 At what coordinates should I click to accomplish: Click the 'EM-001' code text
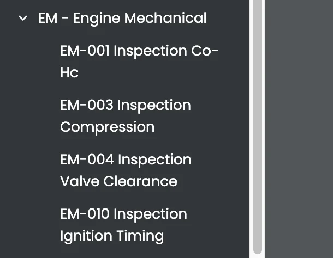[85, 51]
